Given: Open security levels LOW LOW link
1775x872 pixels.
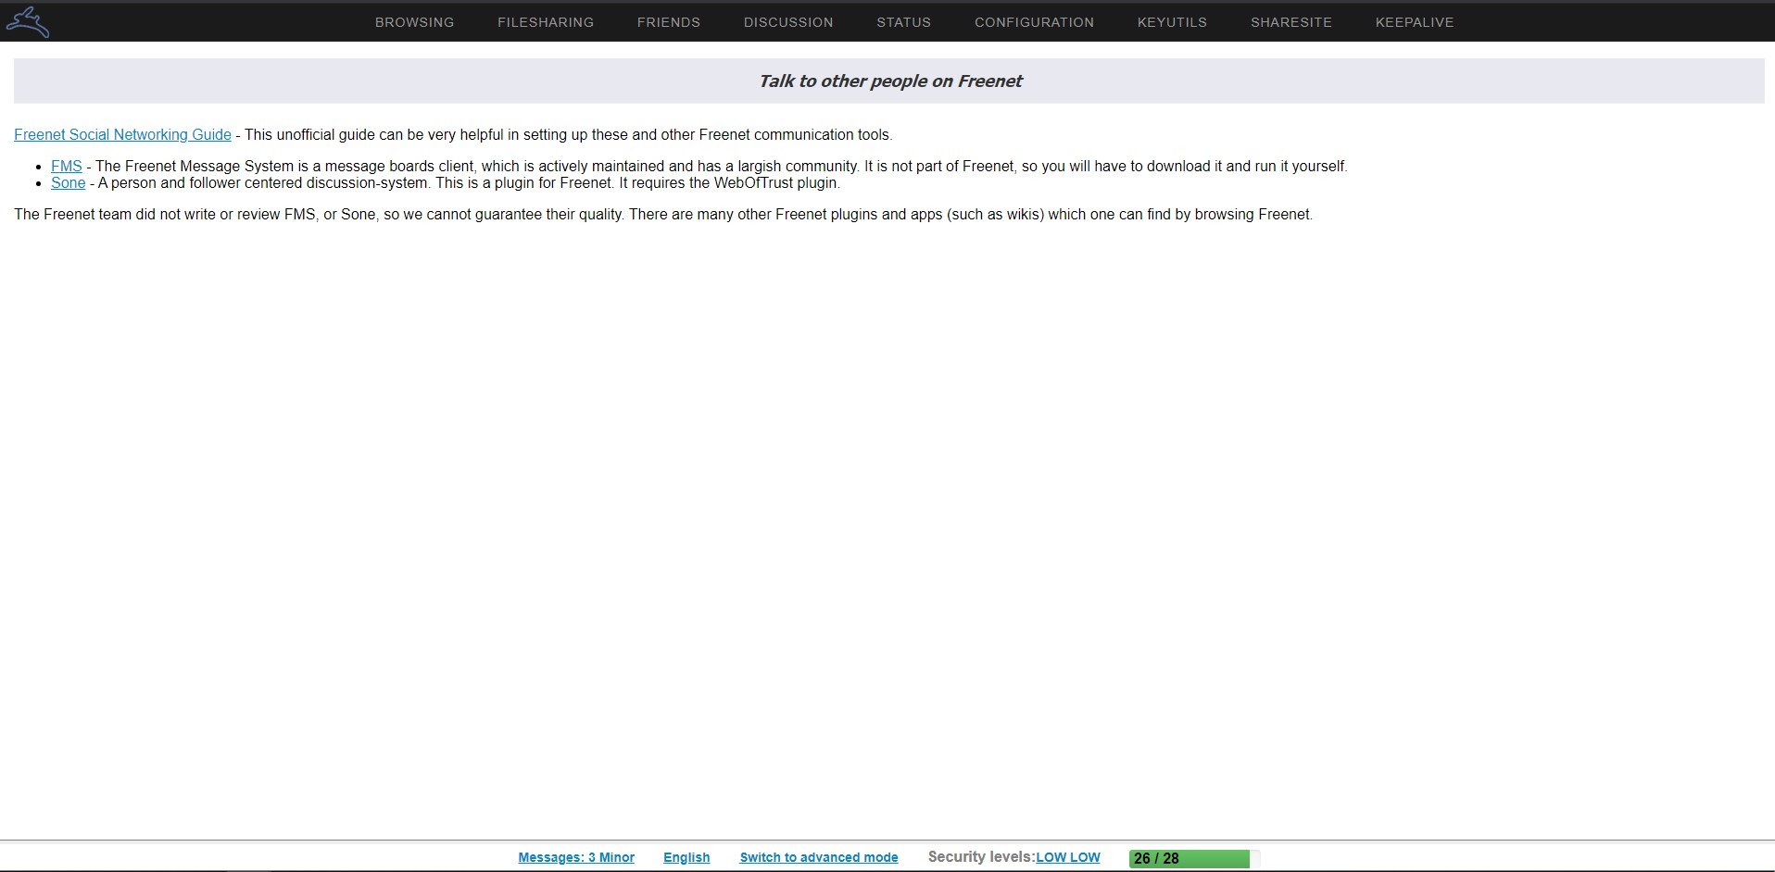Looking at the screenshot, I should click(x=1068, y=858).
